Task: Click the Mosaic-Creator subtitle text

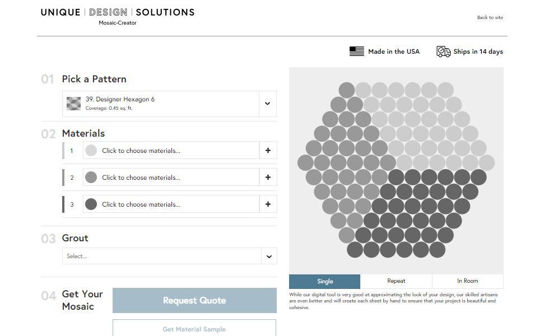Action: click(118, 23)
